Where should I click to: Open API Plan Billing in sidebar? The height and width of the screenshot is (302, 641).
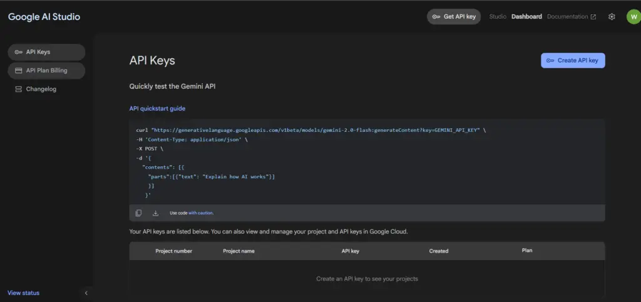46,70
